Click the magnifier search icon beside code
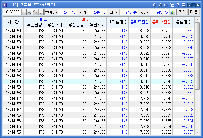Viewport: 203px width, 138px height. click(x=29, y=12)
